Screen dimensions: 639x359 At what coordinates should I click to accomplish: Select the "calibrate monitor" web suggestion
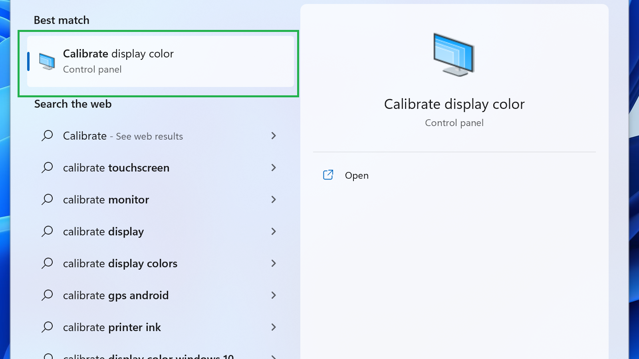[106, 199]
